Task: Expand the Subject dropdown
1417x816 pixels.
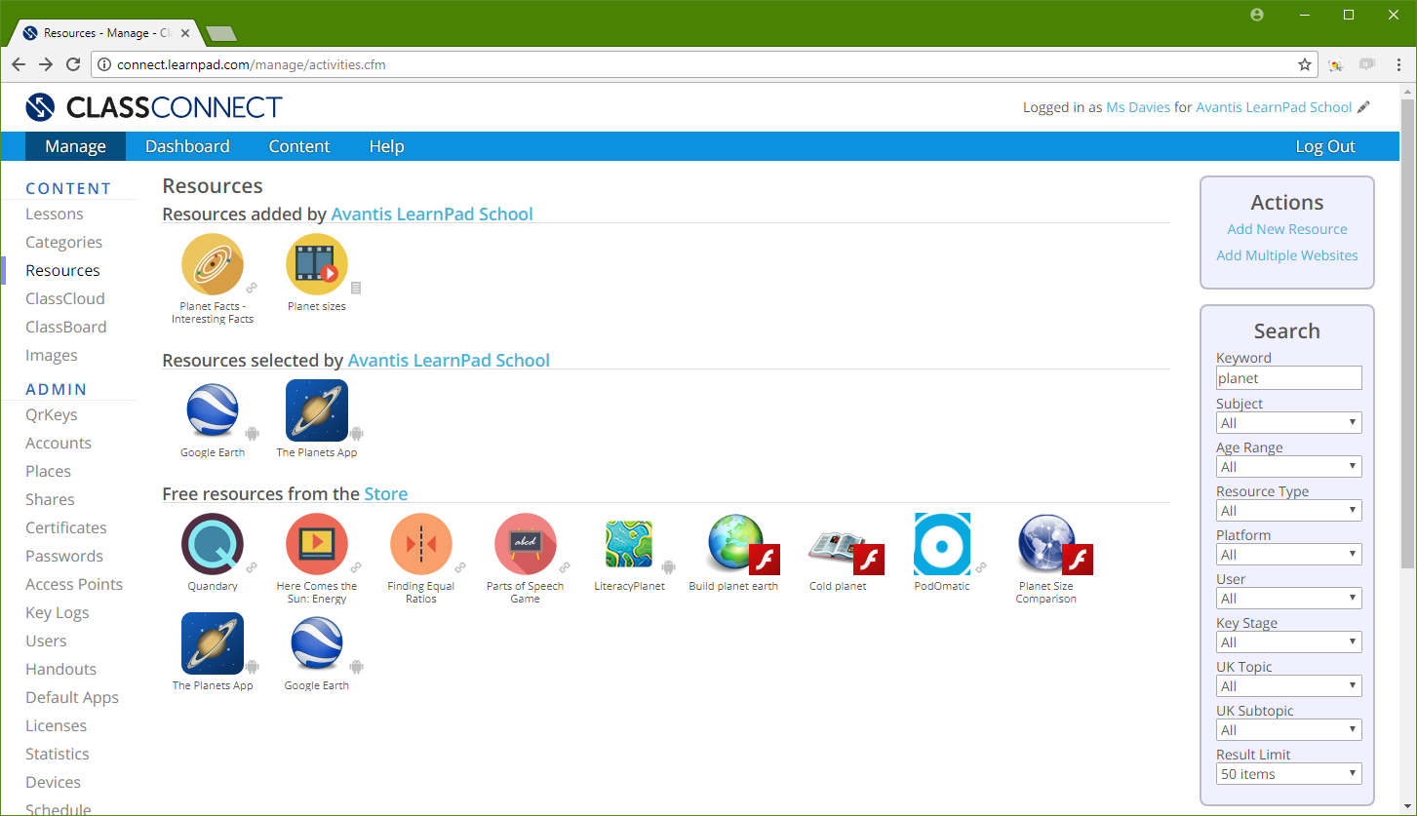Action: pyautogui.click(x=1289, y=423)
